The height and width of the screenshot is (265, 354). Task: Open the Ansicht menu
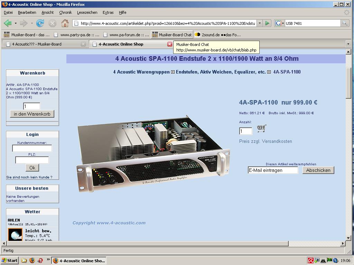[48, 12]
